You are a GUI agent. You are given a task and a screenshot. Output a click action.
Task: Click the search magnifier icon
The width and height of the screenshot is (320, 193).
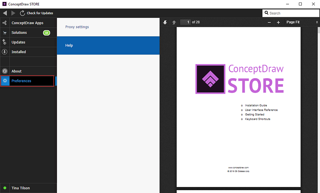(266, 13)
